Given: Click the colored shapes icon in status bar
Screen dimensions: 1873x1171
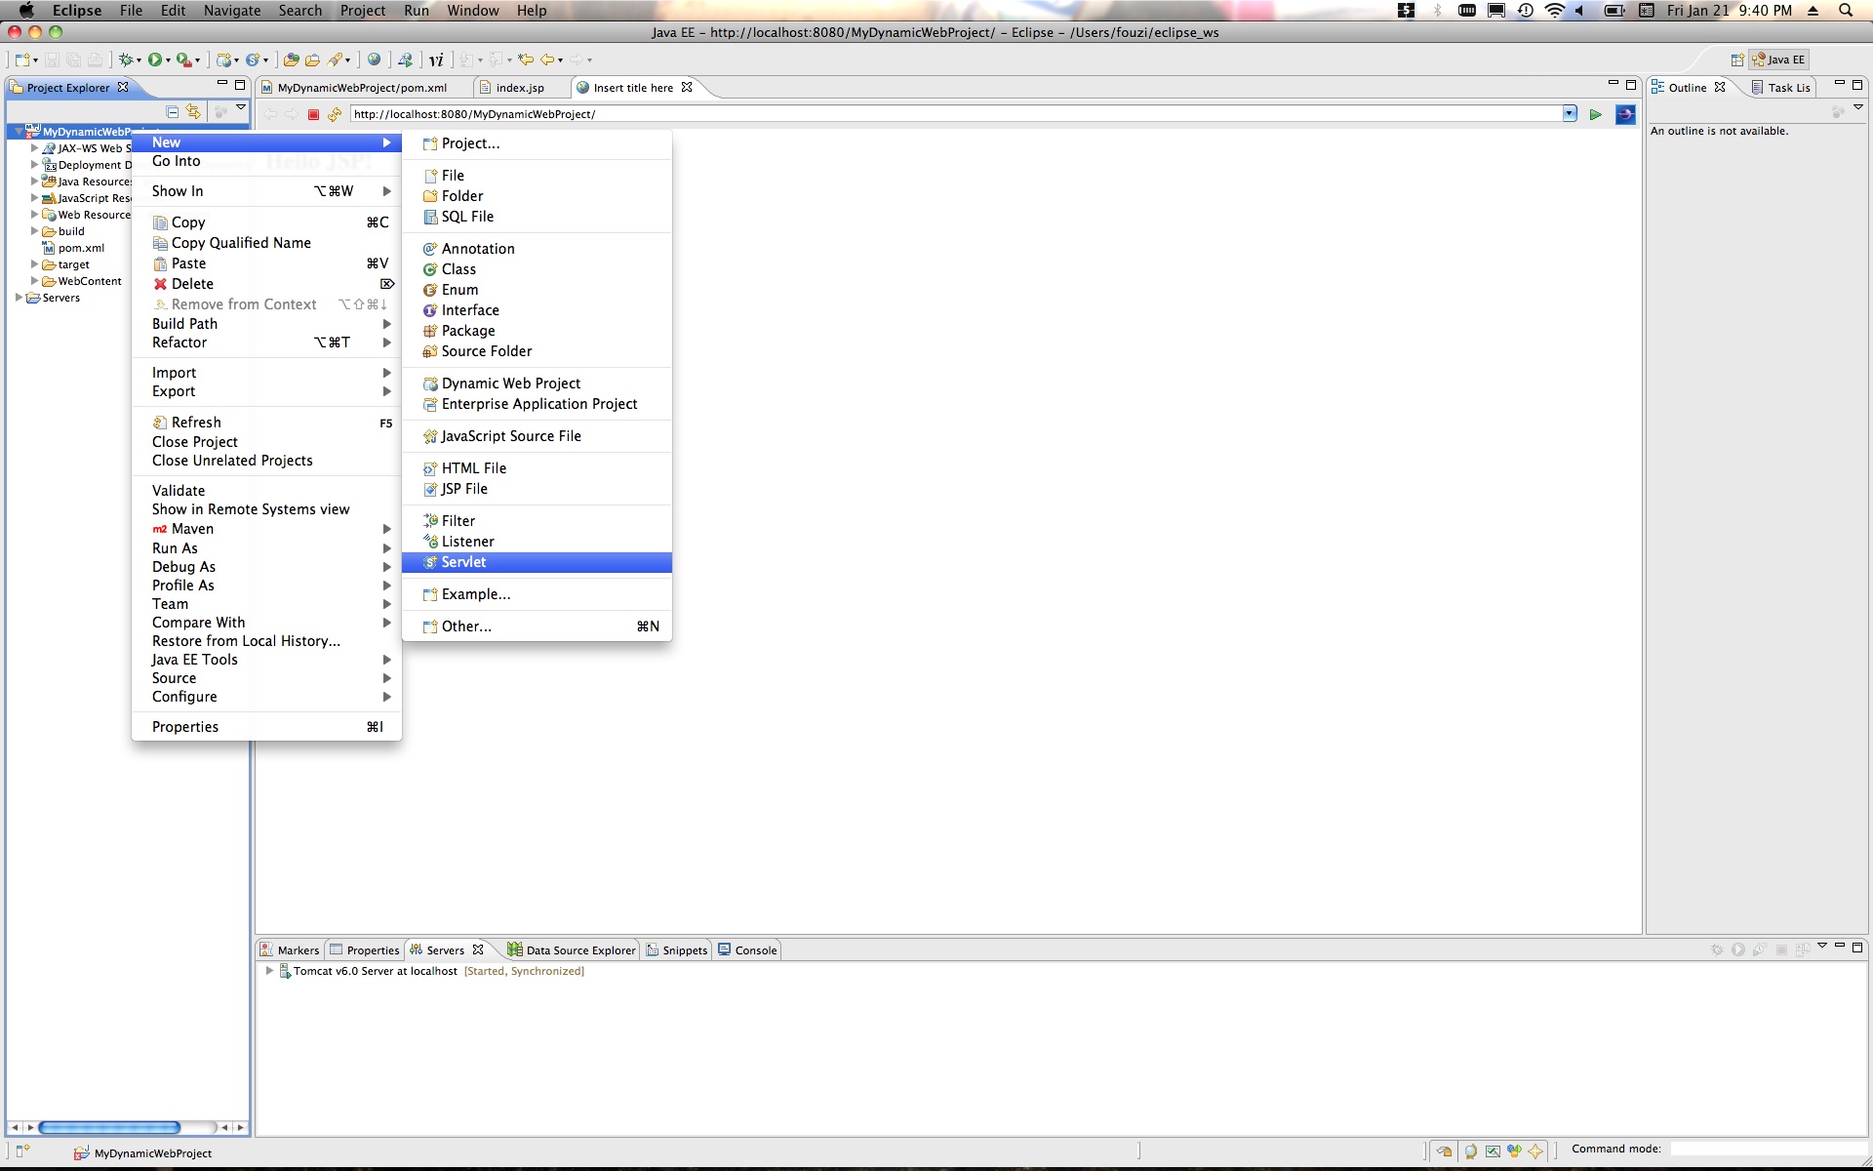Looking at the screenshot, I should [1514, 1151].
